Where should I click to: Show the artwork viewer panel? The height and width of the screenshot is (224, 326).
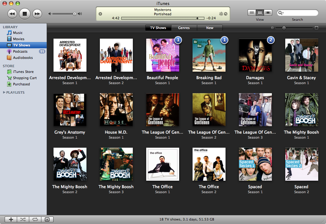click(47, 219)
